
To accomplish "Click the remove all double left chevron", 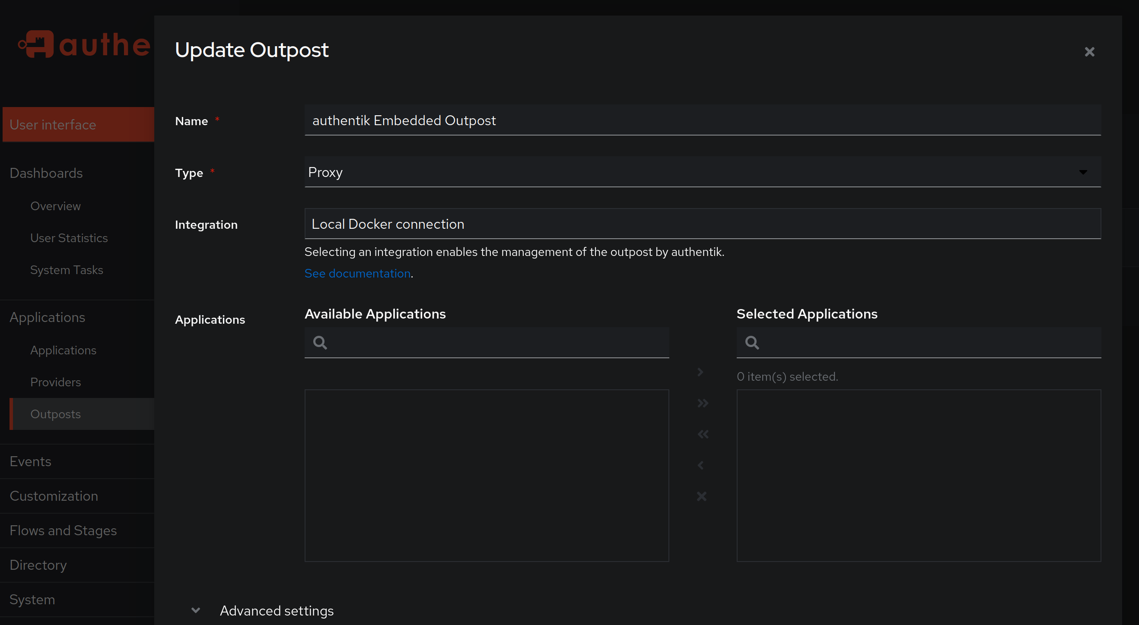I will point(703,434).
